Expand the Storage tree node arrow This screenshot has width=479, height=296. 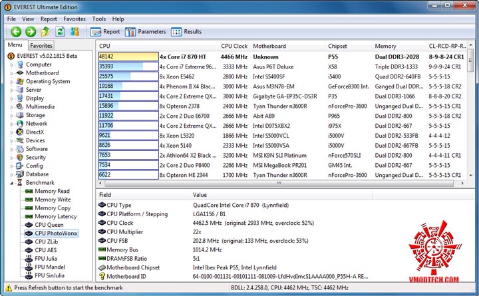click(x=11, y=116)
